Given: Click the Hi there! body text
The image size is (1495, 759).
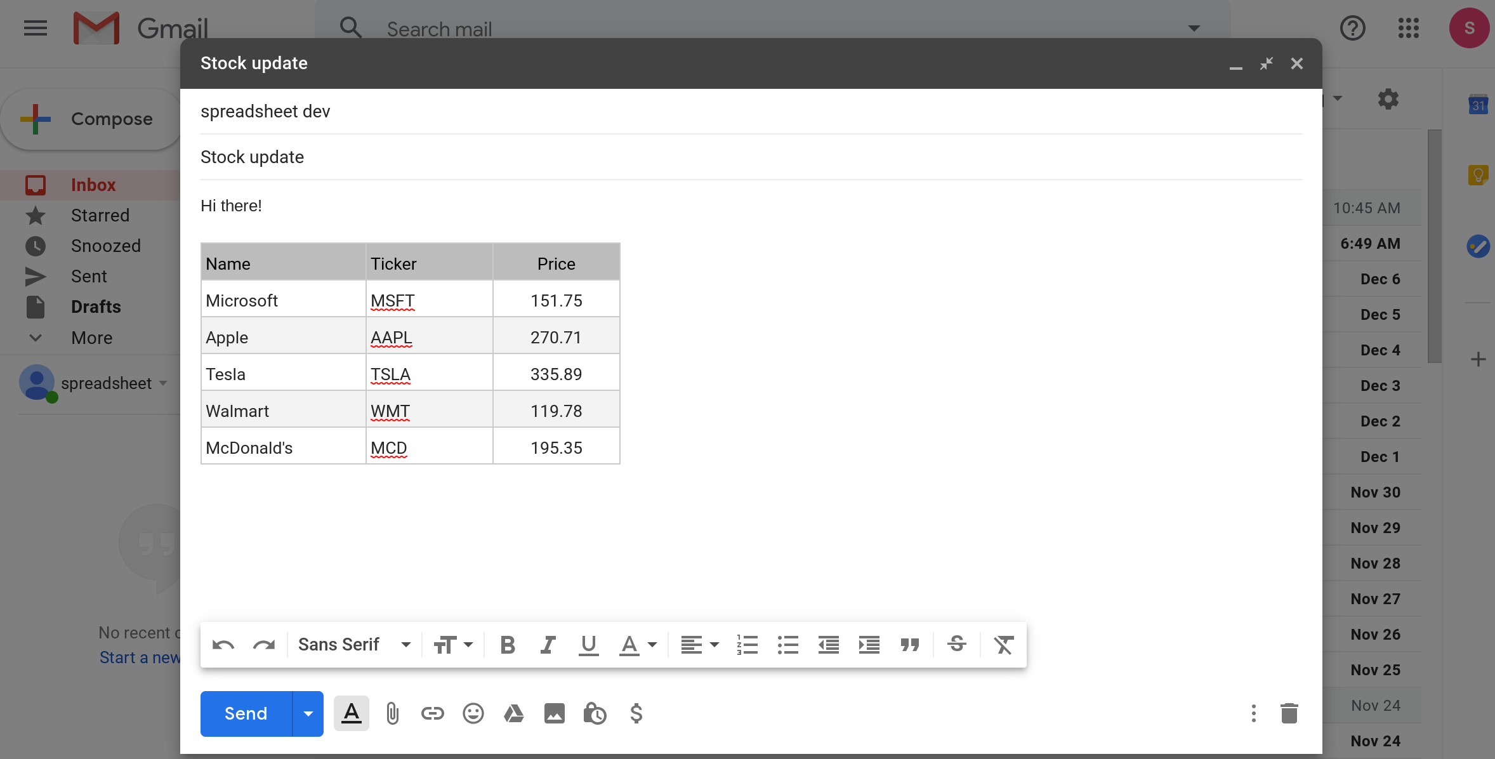Looking at the screenshot, I should click(231, 206).
